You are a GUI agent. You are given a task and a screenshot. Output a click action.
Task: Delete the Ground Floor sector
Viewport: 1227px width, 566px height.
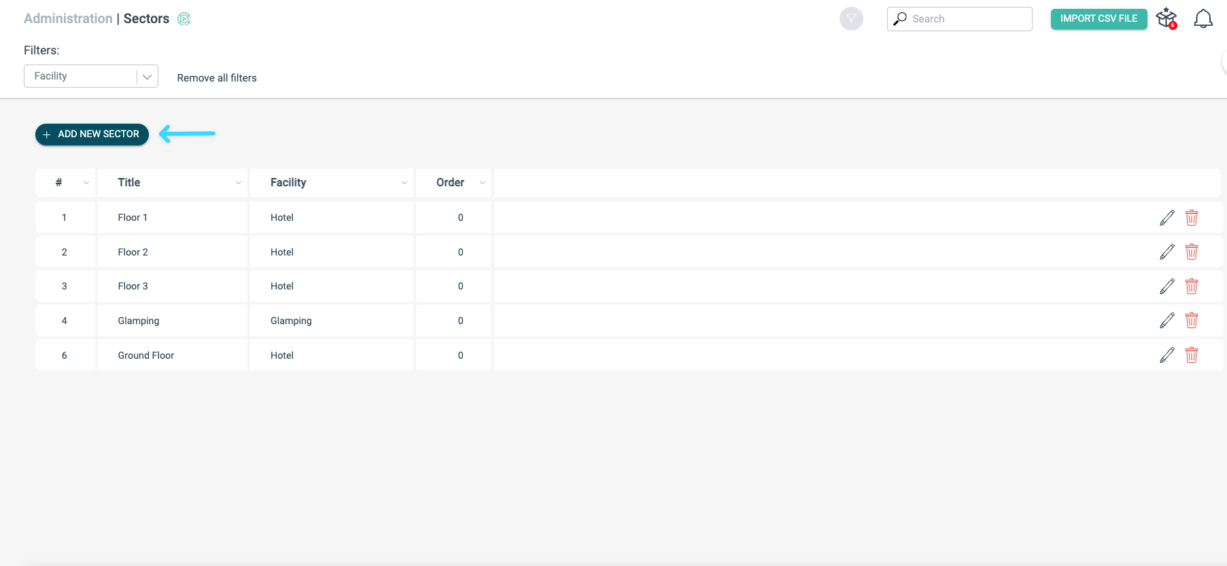point(1192,355)
